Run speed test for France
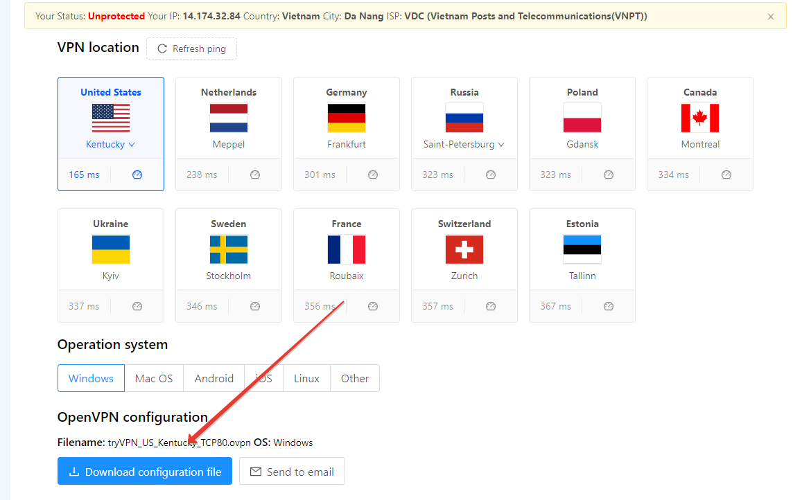Viewport: 793px width, 500px height. (x=373, y=306)
